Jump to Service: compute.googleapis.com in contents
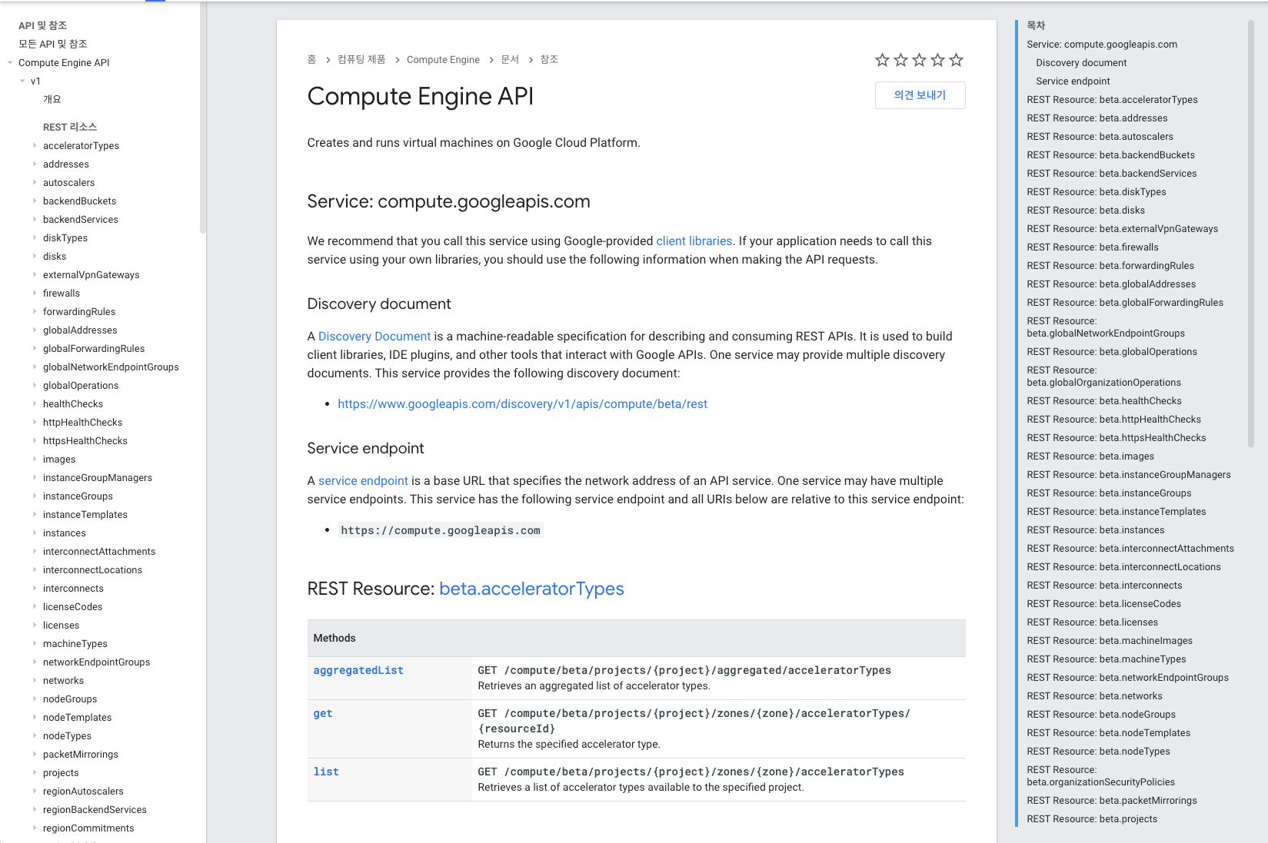The width and height of the screenshot is (1268, 843). point(1102,45)
